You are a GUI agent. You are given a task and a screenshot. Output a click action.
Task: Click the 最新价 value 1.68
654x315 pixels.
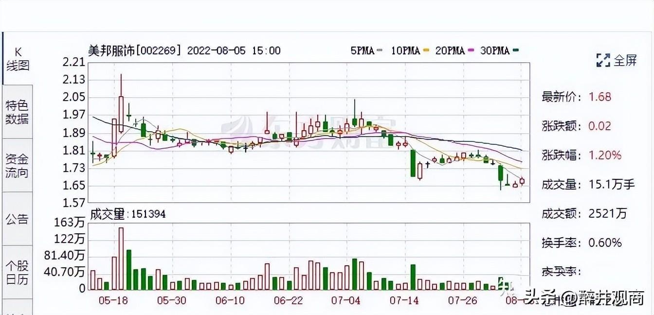coord(599,97)
